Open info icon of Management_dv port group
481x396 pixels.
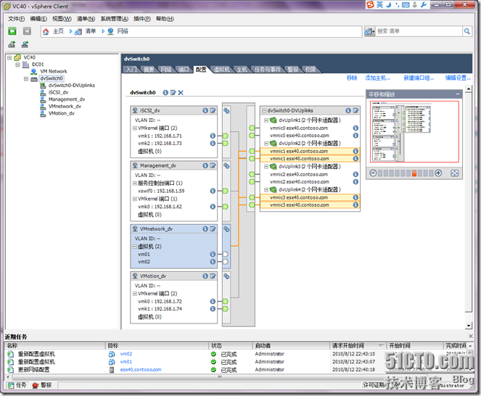point(205,165)
